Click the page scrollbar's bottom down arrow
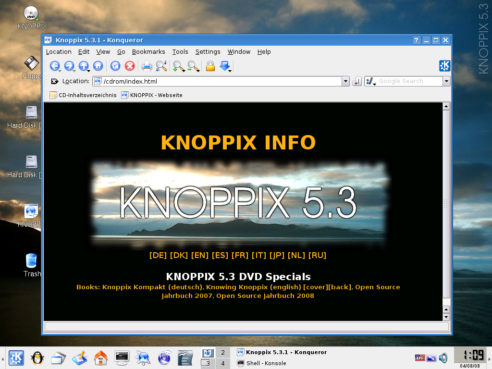The height and width of the screenshot is (369, 492). (x=446, y=317)
